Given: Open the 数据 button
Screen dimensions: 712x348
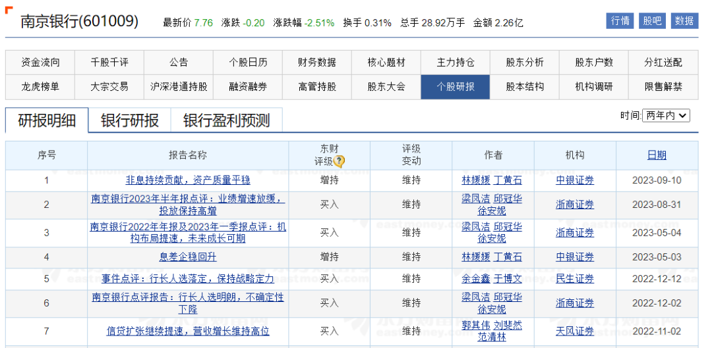Looking at the screenshot, I should [x=684, y=21].
